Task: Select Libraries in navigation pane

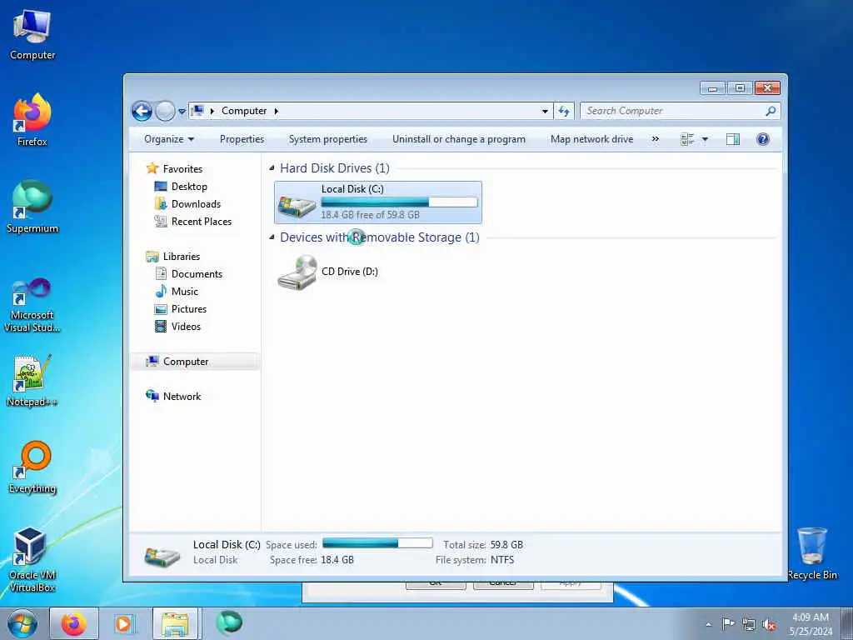Action: click(x=181, y=257)
